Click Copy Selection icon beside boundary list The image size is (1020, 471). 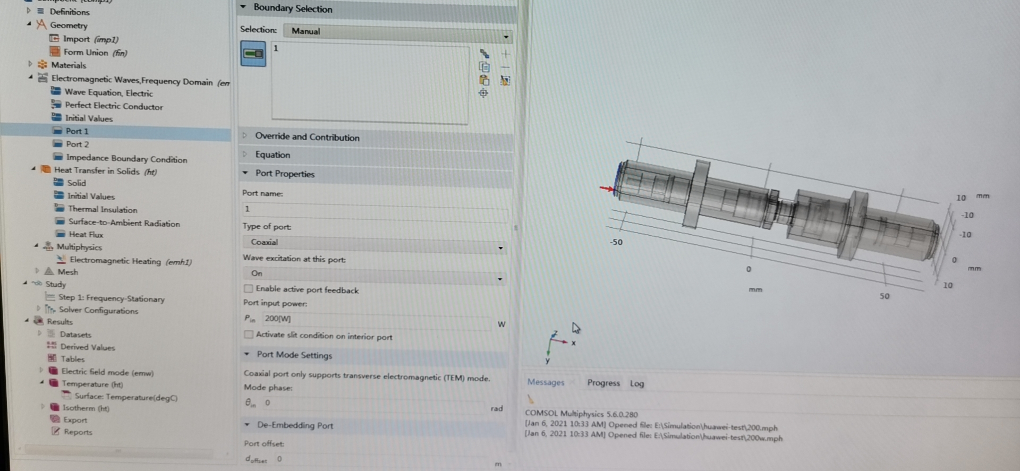point(484,67)
